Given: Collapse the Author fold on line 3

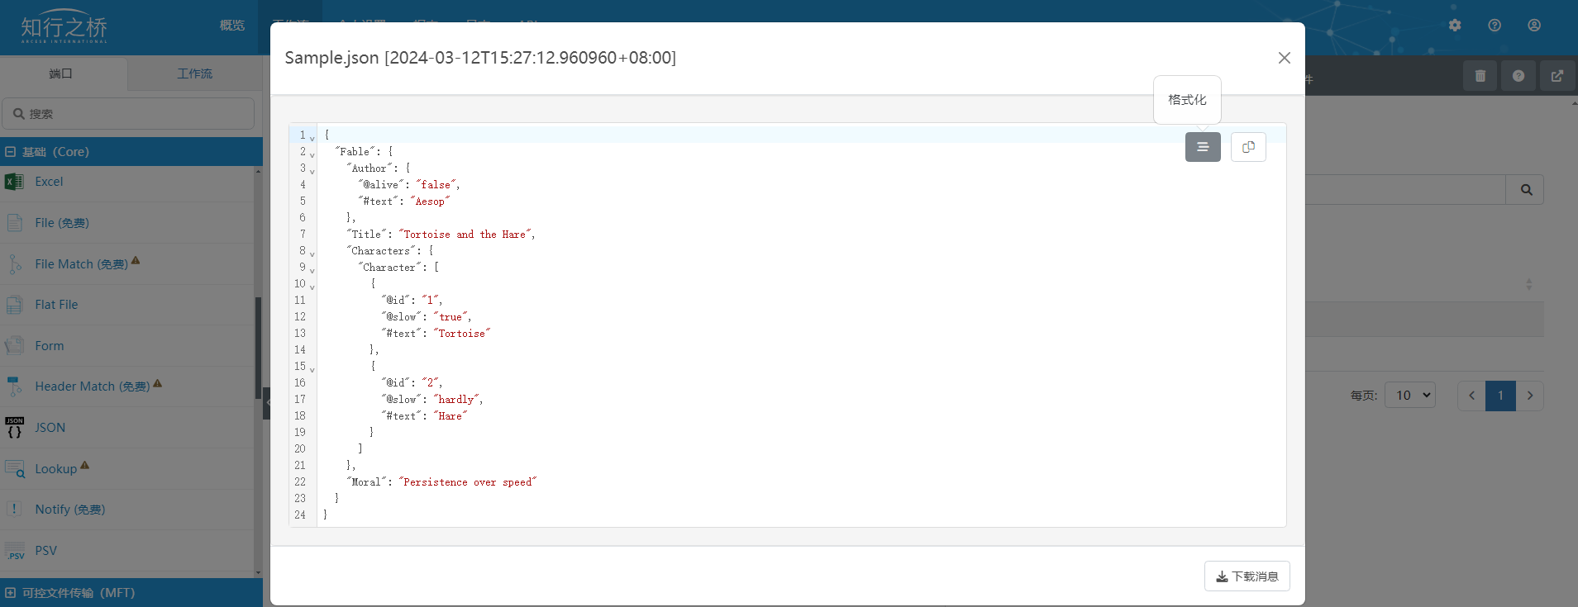Looking at the screenshot, I should coord(312,171).
